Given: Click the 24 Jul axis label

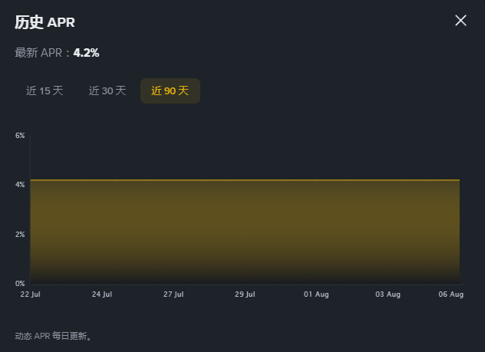Looking at the screenshot, I should pyautogui.click(x=102, y=294).
